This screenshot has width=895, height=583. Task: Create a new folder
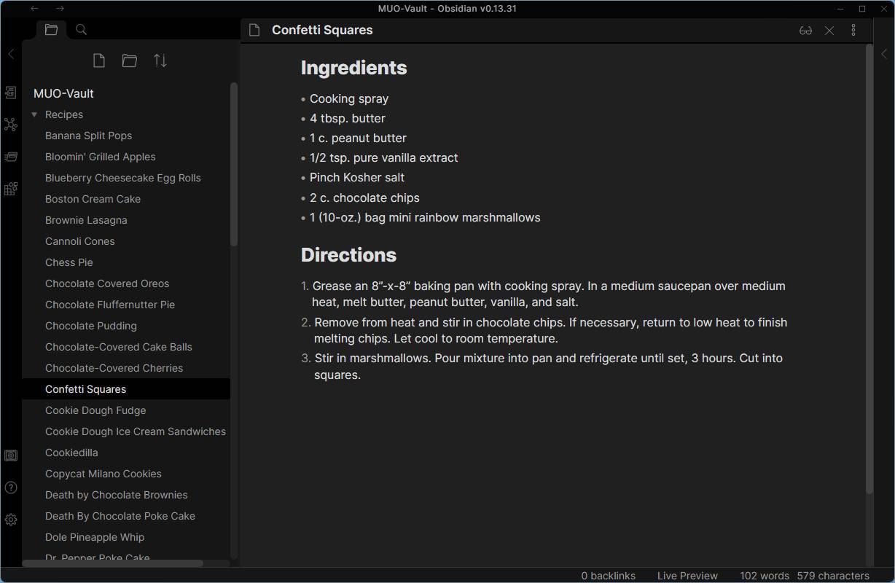pyautogui.click(x=130, y=61)
